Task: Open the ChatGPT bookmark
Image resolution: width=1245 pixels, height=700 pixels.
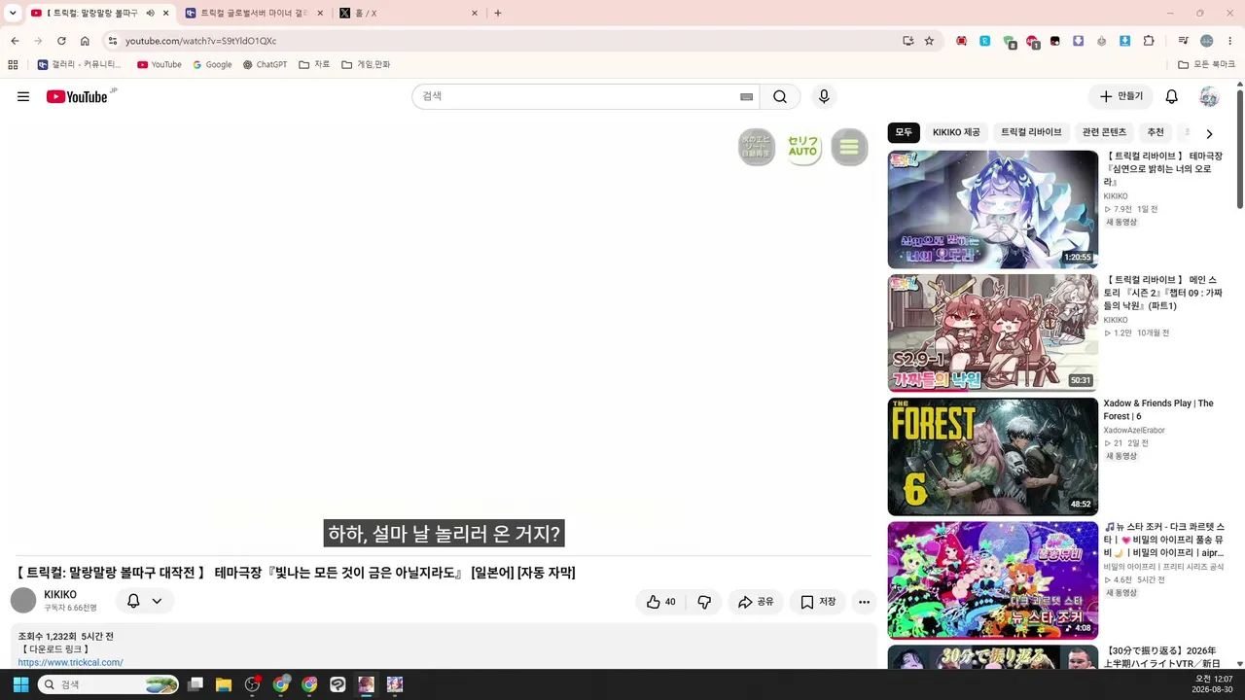Action: 265,65
